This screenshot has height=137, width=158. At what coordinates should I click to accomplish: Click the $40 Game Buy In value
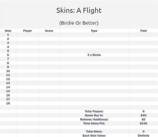click(x=144, y=115)
